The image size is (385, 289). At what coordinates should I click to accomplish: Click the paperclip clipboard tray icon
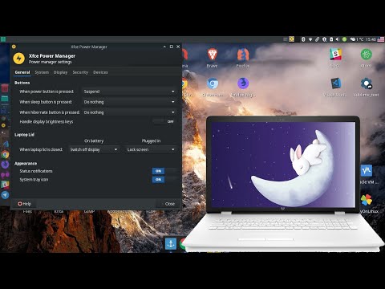[x=318, y=39]
